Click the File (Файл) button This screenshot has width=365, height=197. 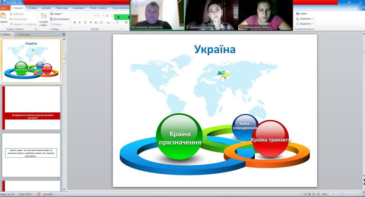pos(4,8)
